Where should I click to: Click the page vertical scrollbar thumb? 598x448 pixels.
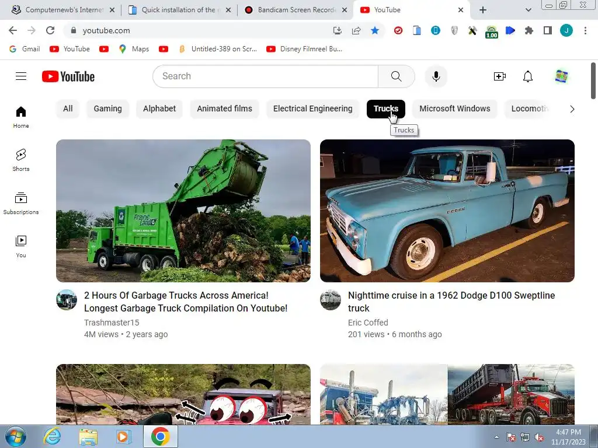click(593, 80)
